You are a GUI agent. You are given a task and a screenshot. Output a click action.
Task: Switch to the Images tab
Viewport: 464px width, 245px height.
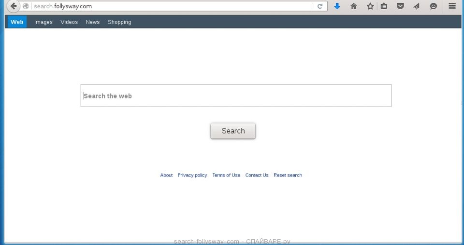point(43,22)
